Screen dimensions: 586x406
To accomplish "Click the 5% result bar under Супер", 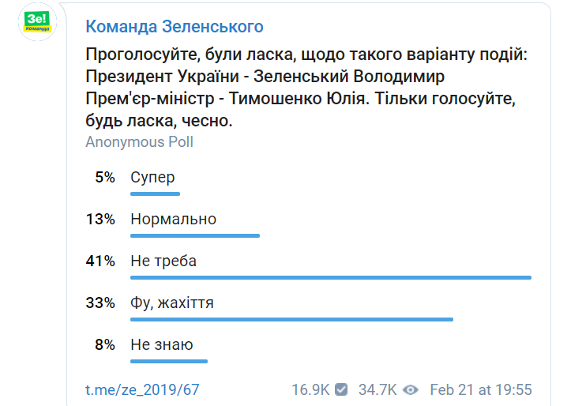I will point(155,194).
